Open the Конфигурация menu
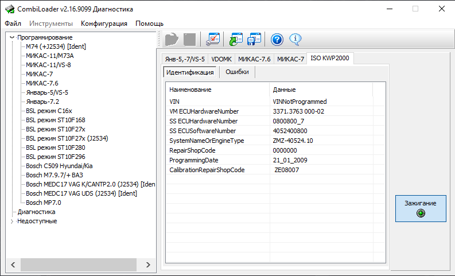Viewport: 455px width, 276px height. coord(104,24)
